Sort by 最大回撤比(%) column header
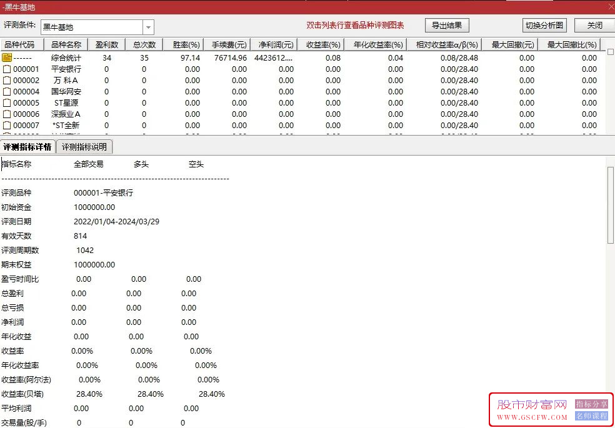 (x=569, y=45)
